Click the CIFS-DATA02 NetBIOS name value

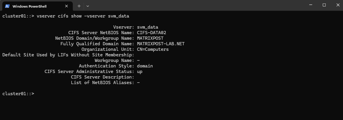(x=151, y=33)
